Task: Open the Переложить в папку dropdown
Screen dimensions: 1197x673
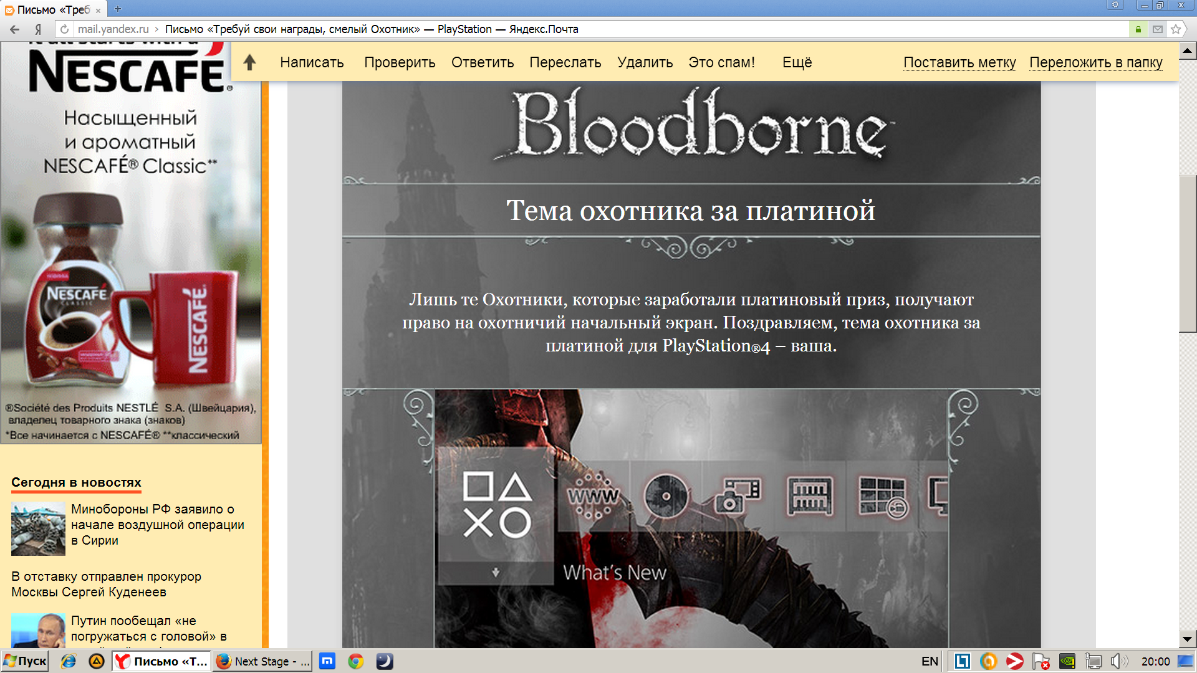Action: click(x=1095, y=62)
